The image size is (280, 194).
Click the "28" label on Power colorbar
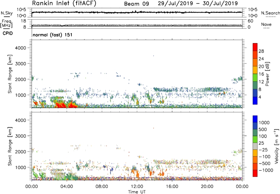click(261, 51)
